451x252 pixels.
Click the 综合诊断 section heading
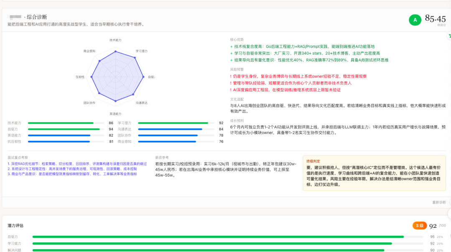click(x=37, y=17)
